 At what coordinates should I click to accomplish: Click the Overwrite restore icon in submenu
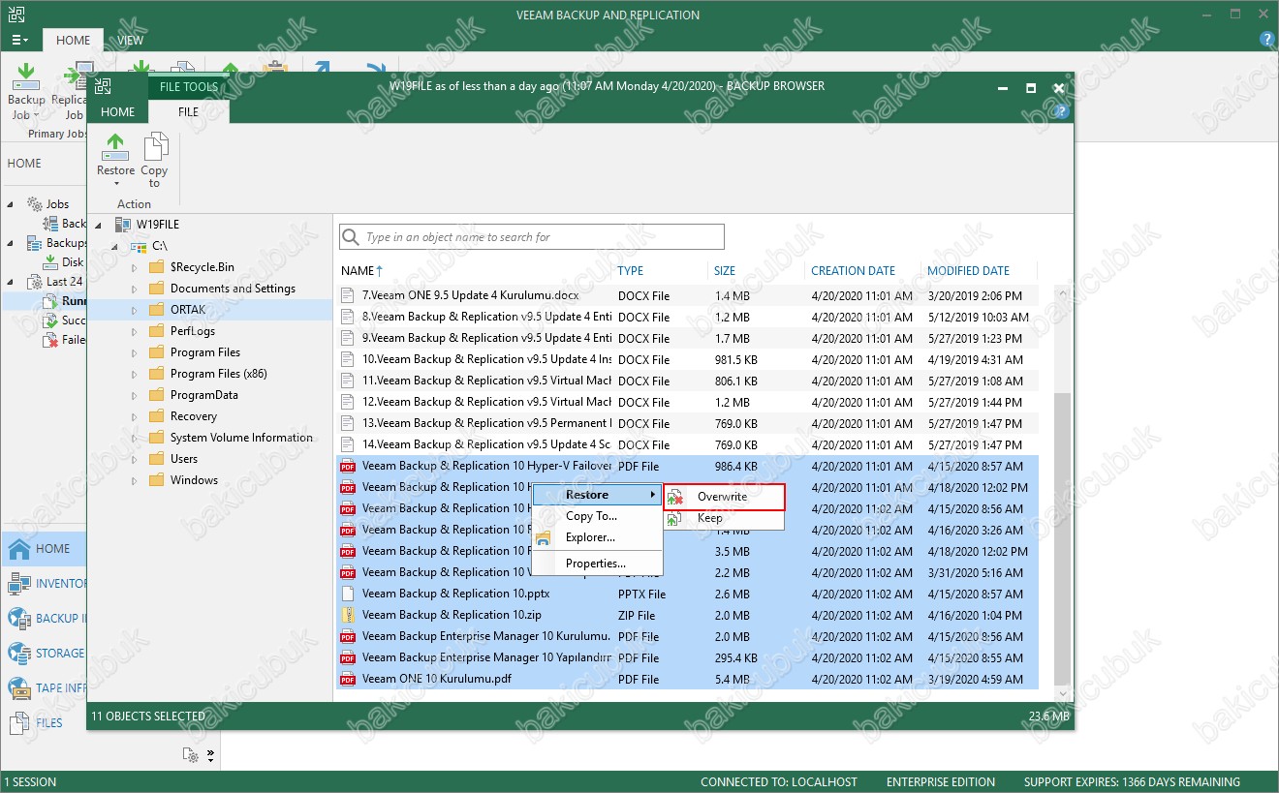click(x=675, y=498)
